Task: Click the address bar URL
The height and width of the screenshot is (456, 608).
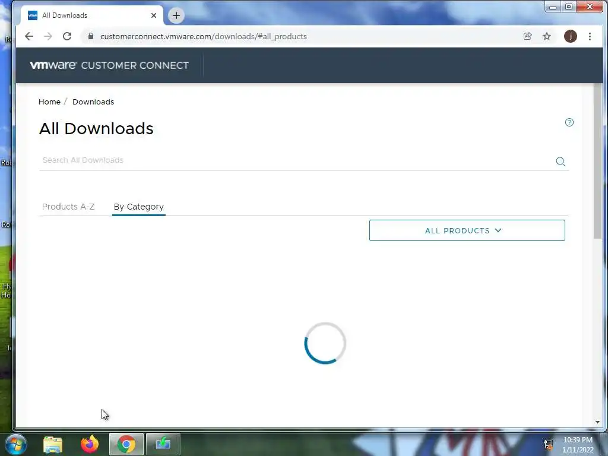Action: pyautogui.click(x=204, y=36)
